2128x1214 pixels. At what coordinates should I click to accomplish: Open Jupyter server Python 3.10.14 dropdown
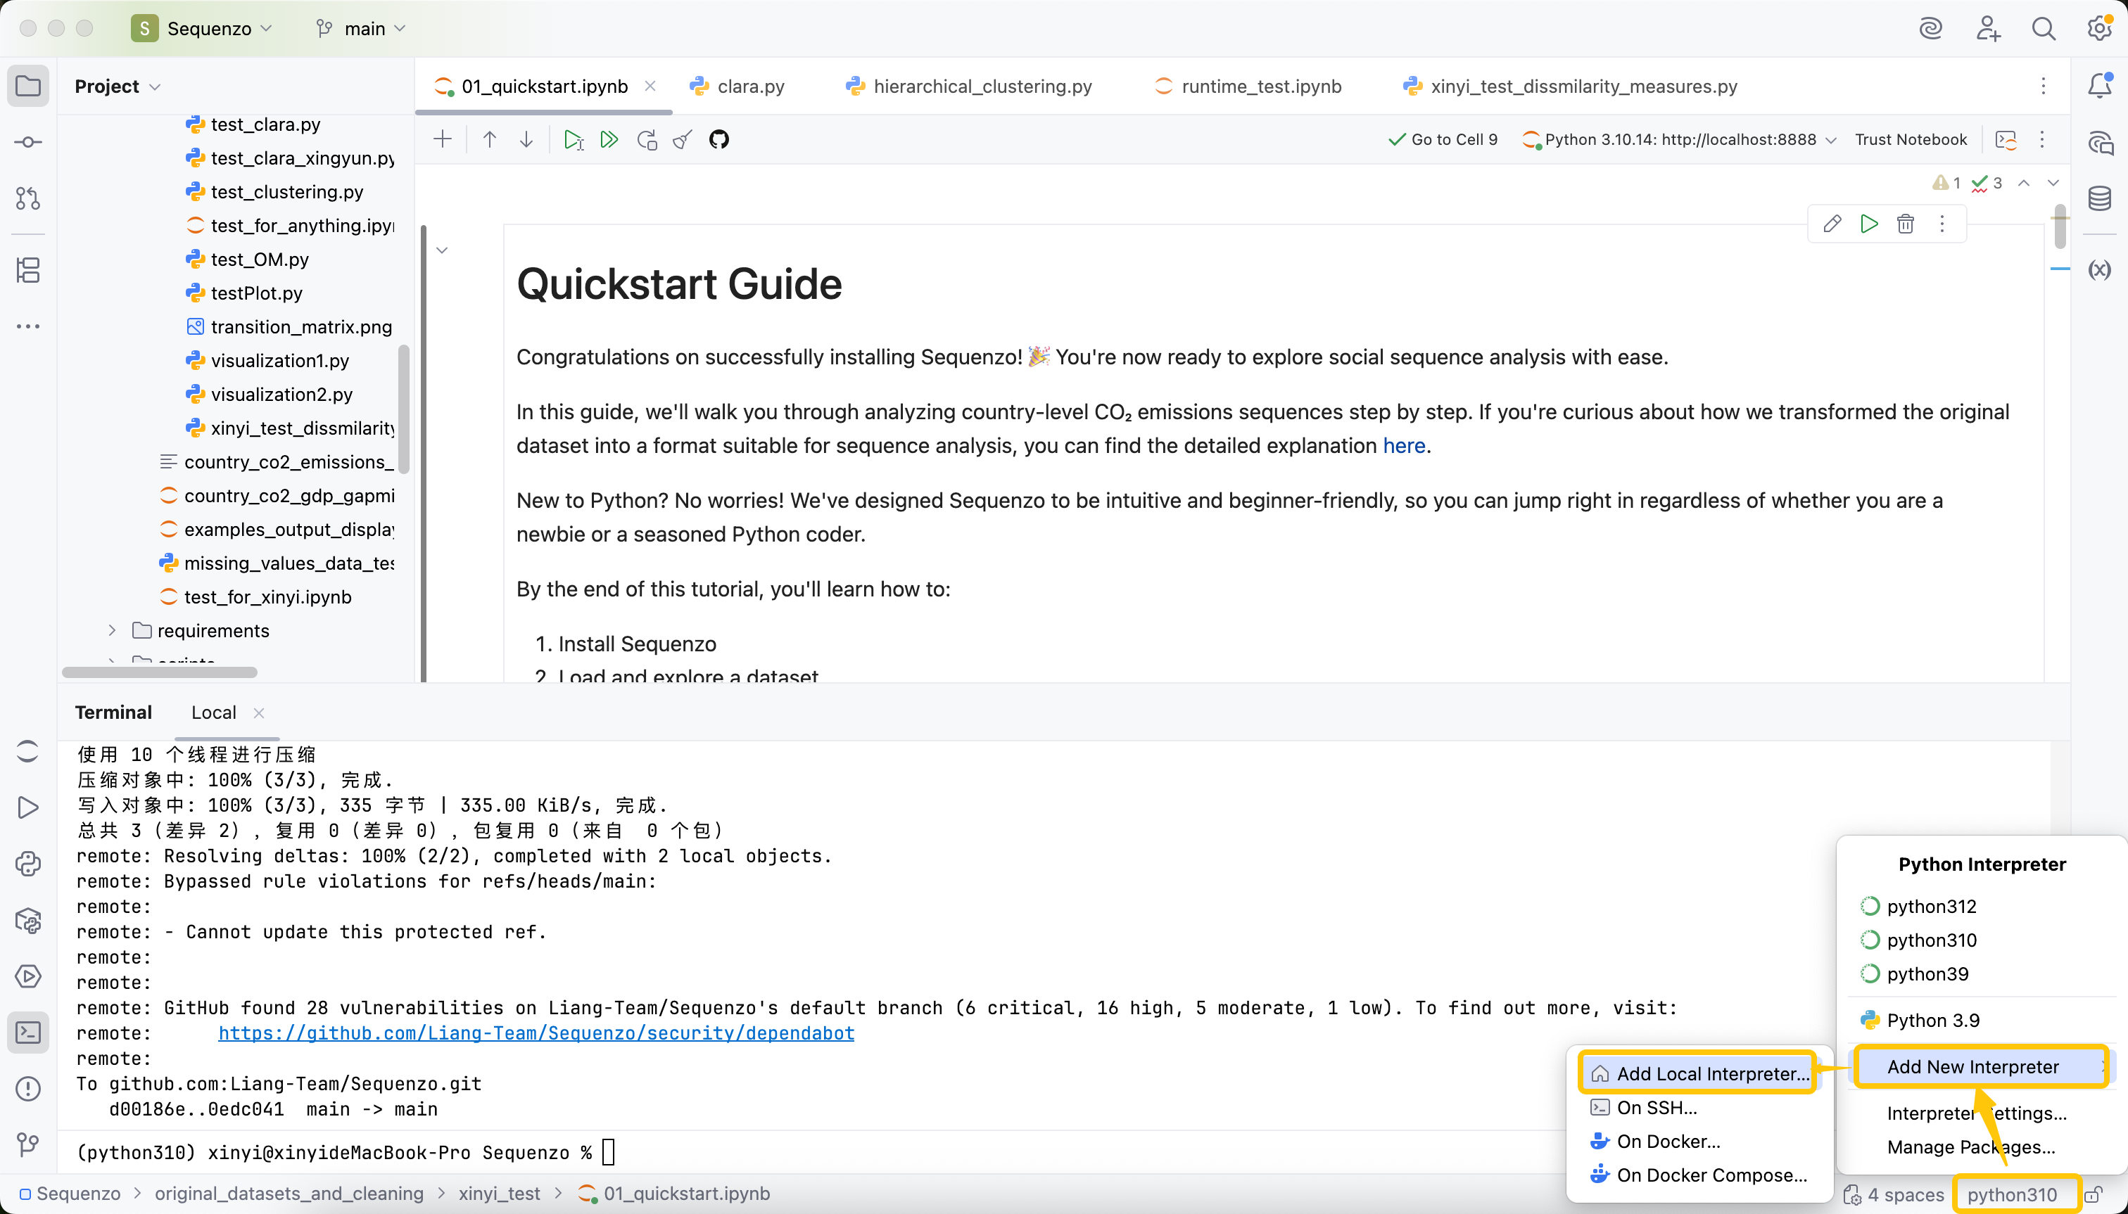point(1679,139)
